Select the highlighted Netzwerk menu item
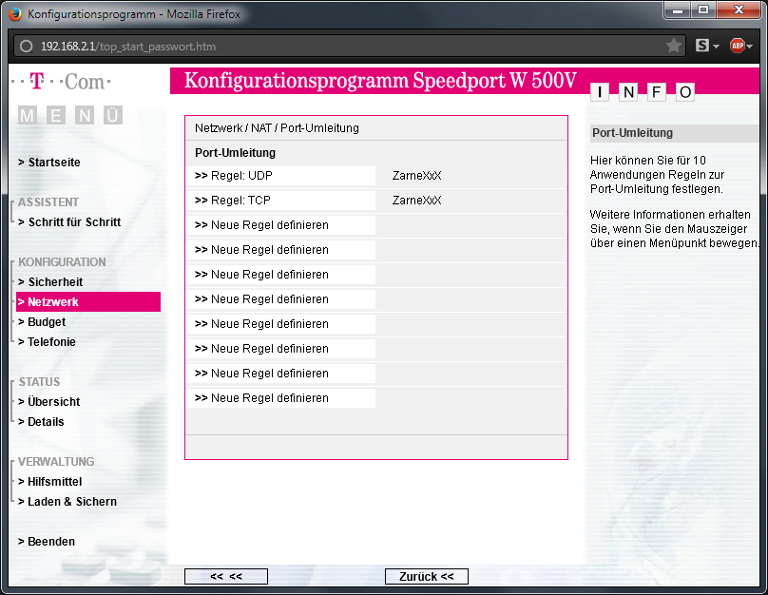 [x=88, y=301]
